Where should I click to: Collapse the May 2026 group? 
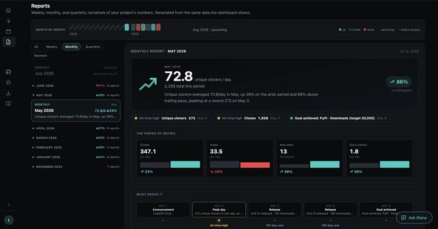coord(76,95)
